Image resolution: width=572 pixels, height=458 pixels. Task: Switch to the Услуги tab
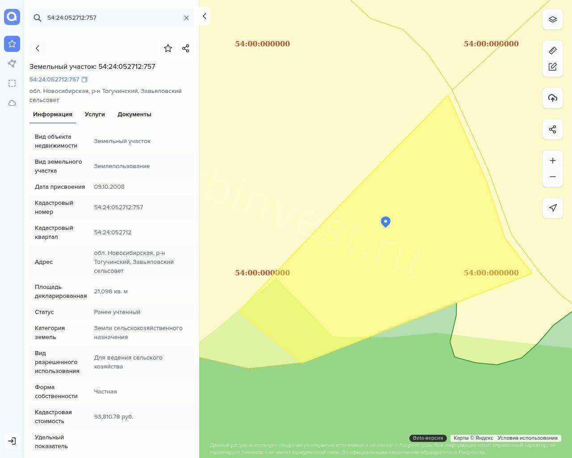coord(95,114)
